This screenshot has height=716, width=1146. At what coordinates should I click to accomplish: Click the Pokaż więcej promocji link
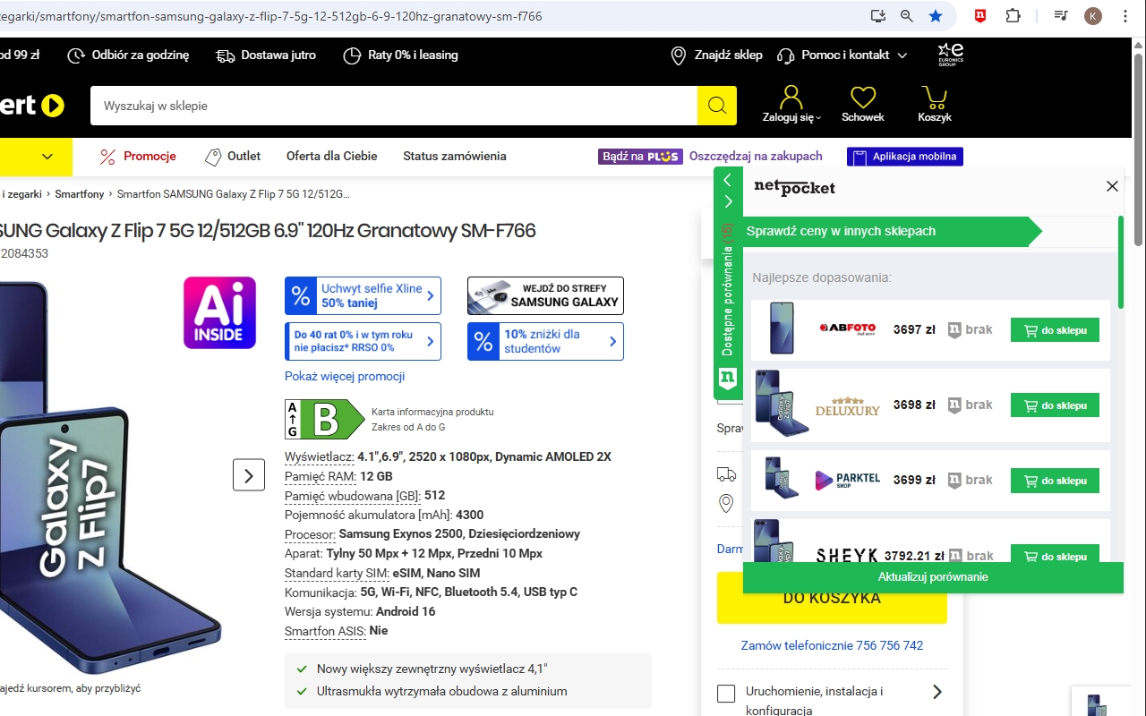[x=345, y=377]
